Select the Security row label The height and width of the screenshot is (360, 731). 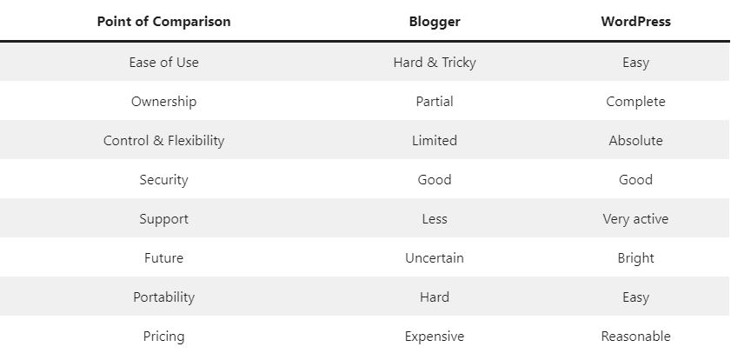click(163, 180)
